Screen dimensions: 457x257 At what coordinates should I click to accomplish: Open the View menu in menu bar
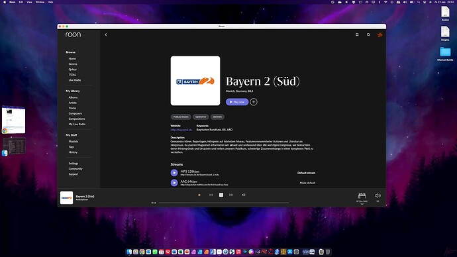pos(29,2)
